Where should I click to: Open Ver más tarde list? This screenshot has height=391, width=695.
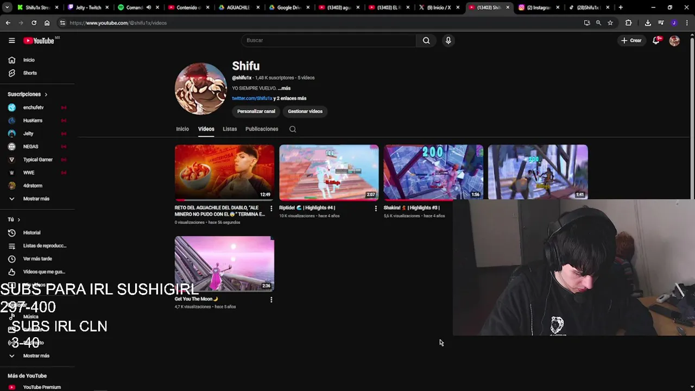37,258
